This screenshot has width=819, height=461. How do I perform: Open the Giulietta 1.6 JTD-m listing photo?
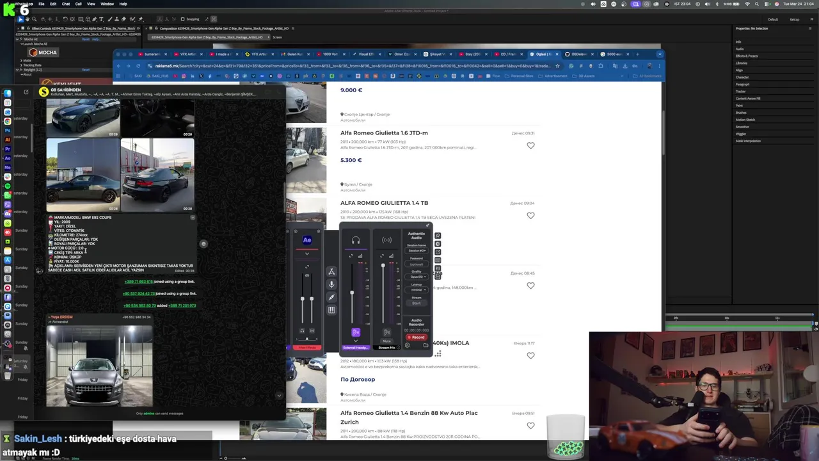(306, 160)
